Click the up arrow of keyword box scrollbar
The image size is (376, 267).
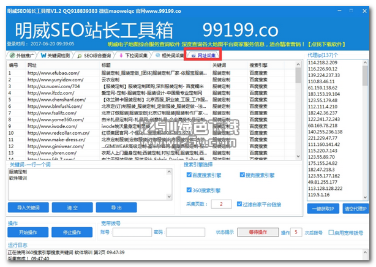tap(169, 171)
